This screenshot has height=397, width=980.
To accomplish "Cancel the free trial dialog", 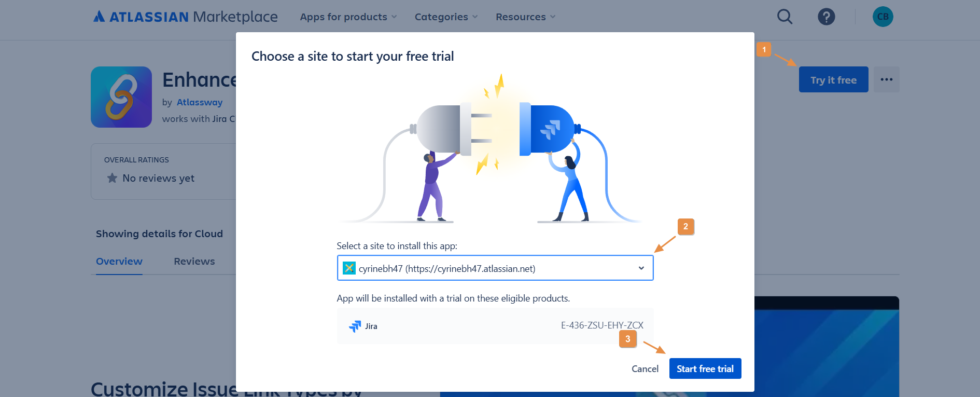I will [x=645, y=369].
